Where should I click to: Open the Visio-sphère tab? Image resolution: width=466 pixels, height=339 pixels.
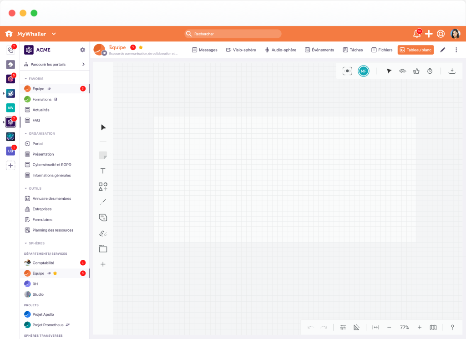pos(241,50)
